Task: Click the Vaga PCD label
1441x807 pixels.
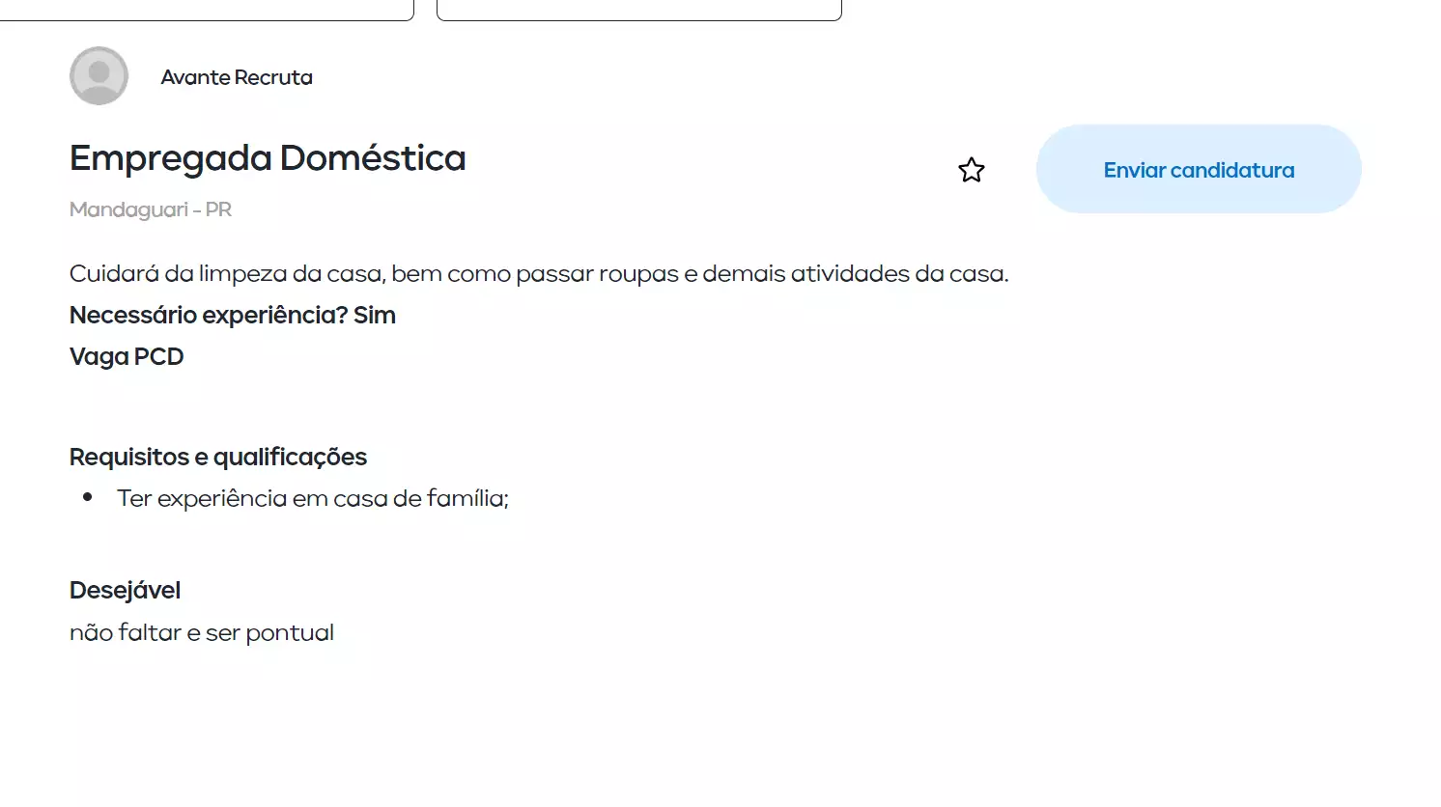Action: tap(127, 357)
